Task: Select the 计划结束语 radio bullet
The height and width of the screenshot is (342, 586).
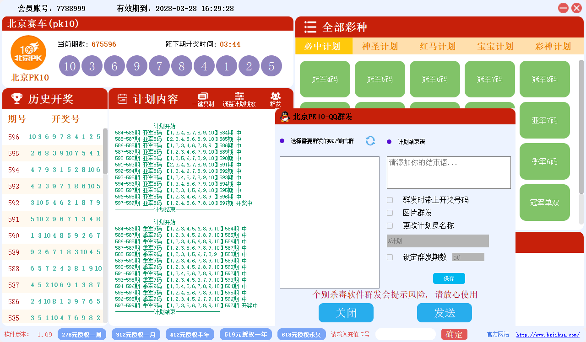Action: [389, 141]
